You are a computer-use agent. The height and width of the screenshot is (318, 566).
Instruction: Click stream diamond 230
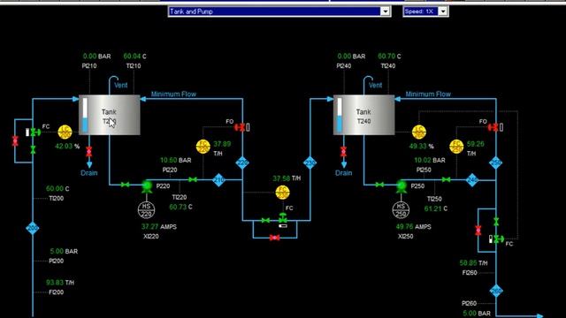pos(310,163)
